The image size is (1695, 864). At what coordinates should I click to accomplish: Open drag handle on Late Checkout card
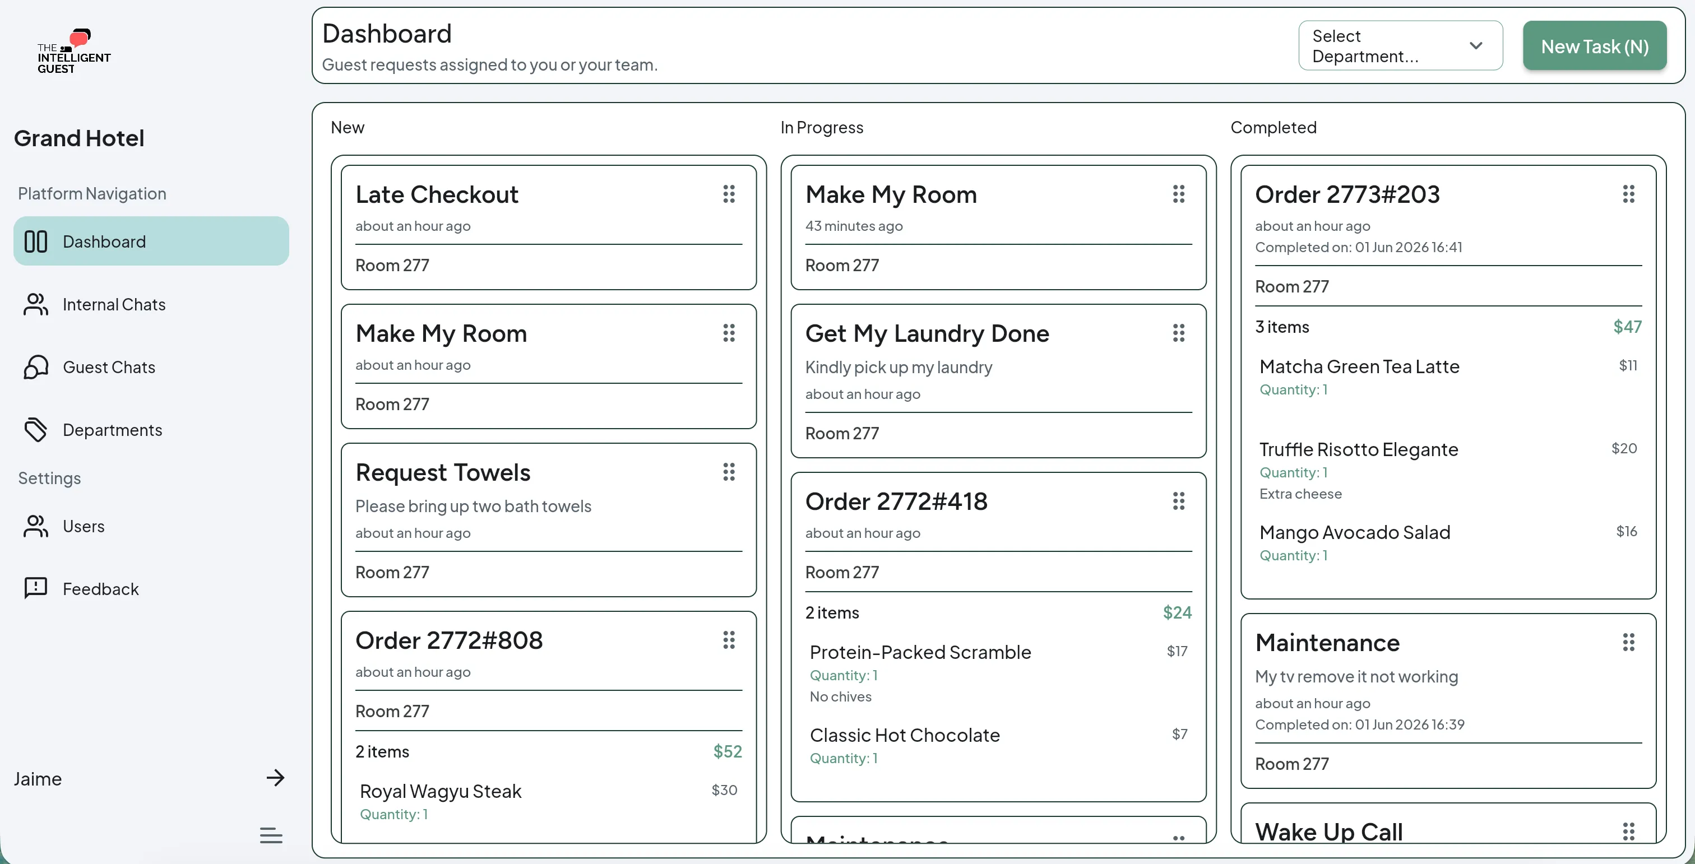729,194
